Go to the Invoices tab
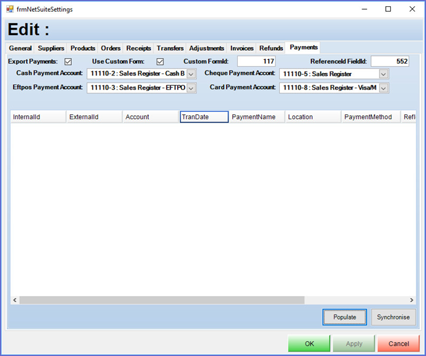This screenshot has width=426, height=356. pos(241,48)
